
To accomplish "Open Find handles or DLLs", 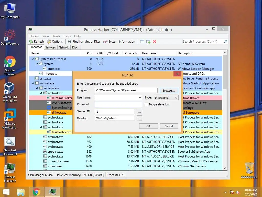I will tap(84, 42).
